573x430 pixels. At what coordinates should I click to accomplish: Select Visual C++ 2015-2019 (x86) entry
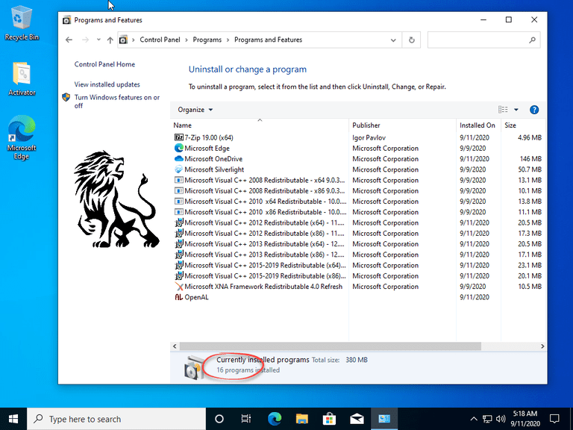click(x=265, y=275)
